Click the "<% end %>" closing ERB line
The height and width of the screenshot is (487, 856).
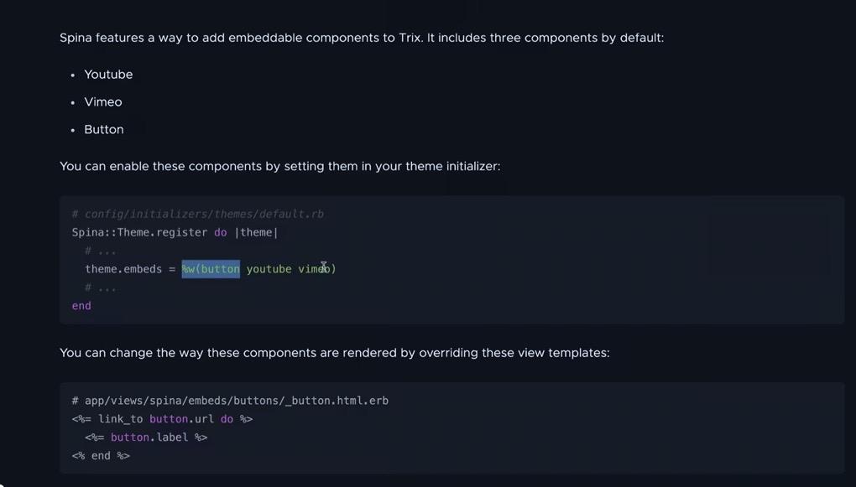click(x=101, y=456)
